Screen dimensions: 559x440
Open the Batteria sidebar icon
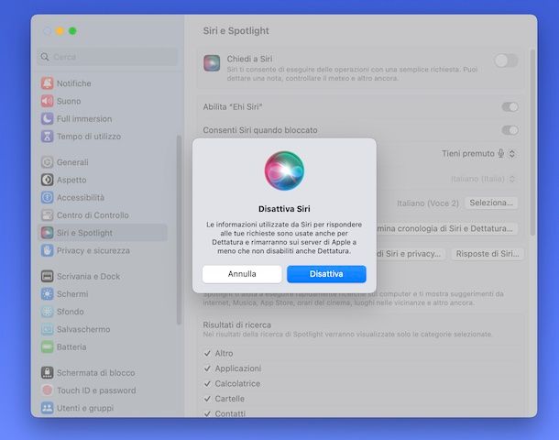coord(47,346)
